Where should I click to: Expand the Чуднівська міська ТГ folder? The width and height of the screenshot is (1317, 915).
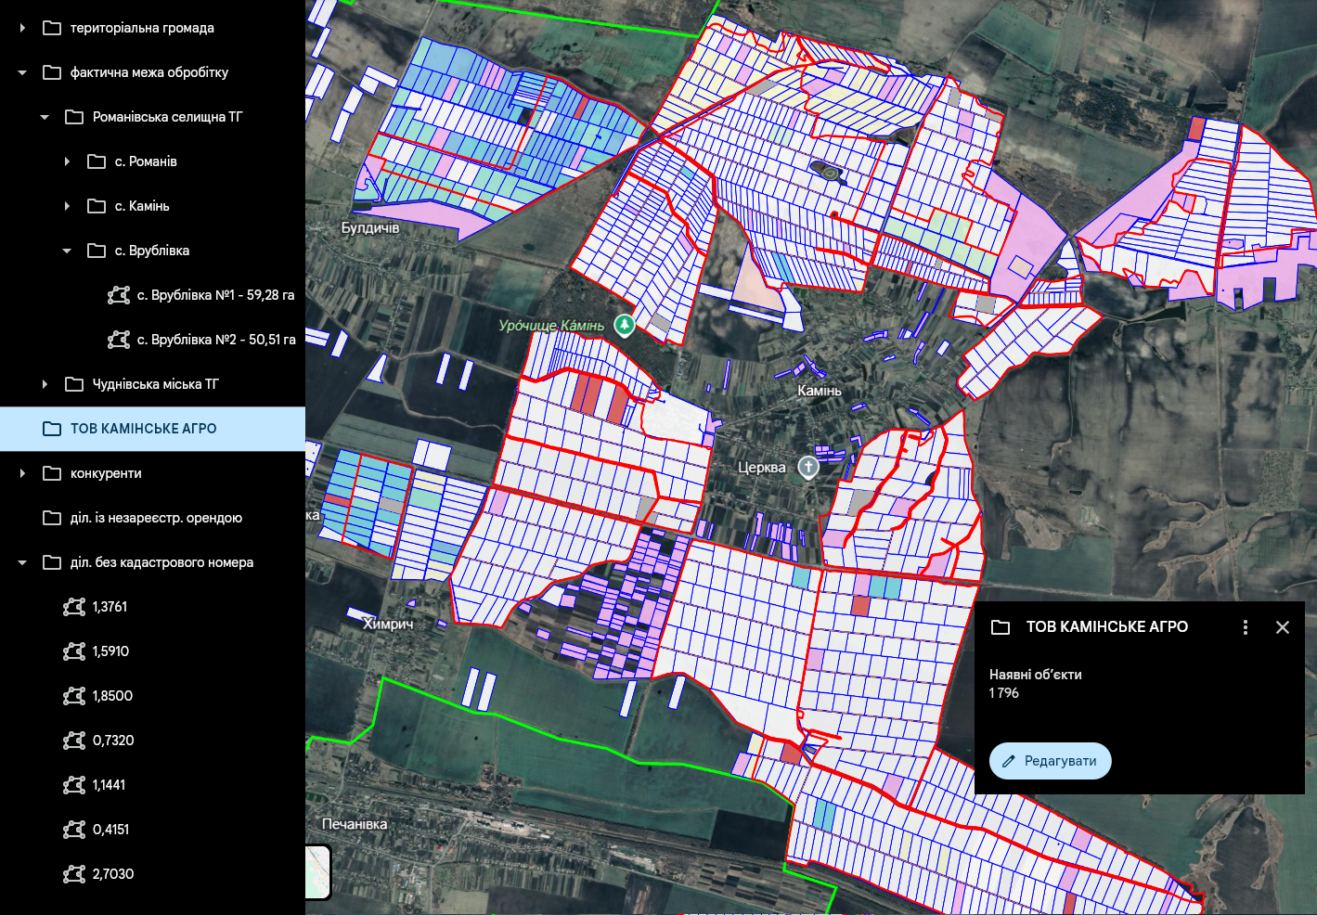[45, 384]
